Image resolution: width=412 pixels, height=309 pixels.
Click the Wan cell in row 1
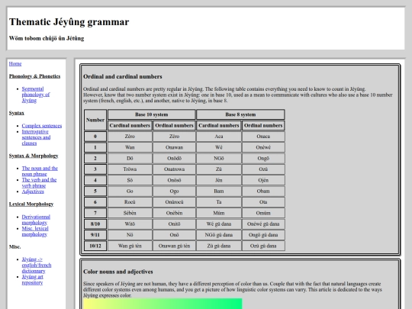(x=130, y=147)
